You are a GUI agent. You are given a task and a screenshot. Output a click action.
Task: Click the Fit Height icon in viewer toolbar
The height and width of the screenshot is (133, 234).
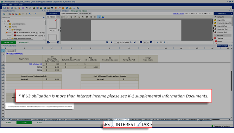[x=67, y=17]
